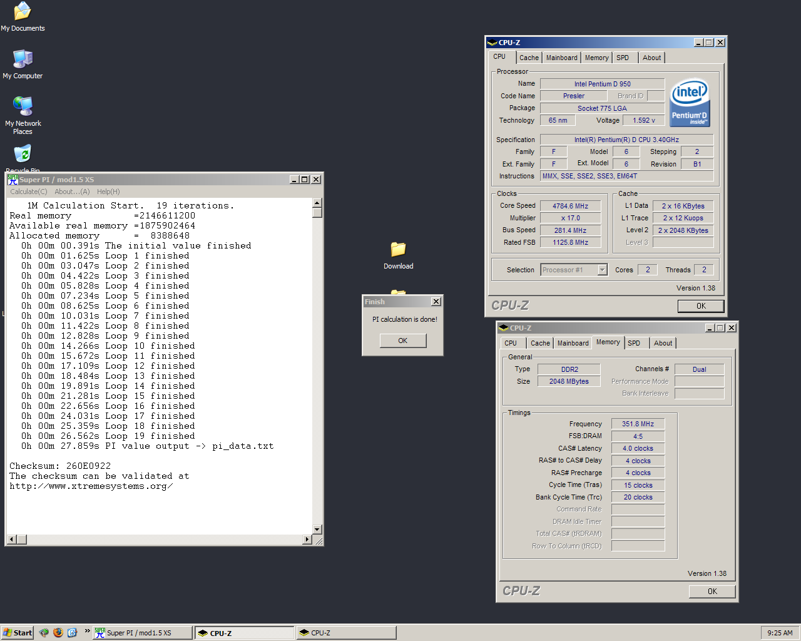The image size is (801, 641).
Task: Click OK in the CPU-Z processor window
Action: pos(701,306)
